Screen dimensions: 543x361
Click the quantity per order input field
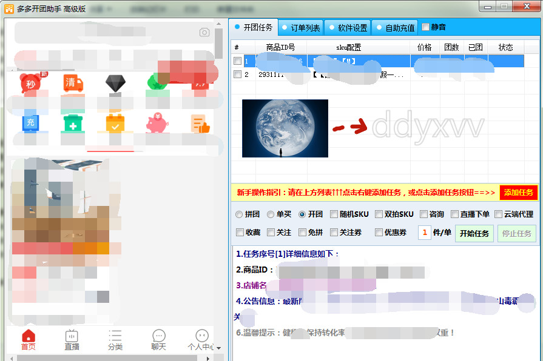click(x=425, y=233)
